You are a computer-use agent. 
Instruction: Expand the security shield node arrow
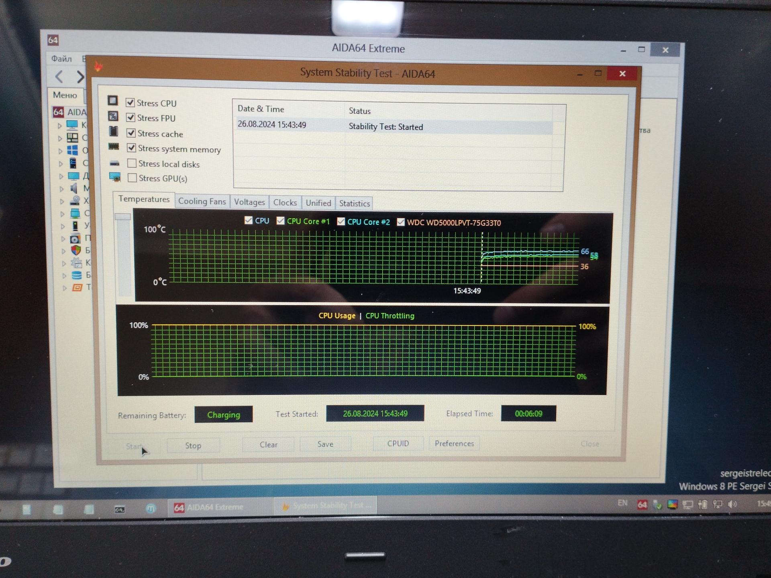point(63,251)
